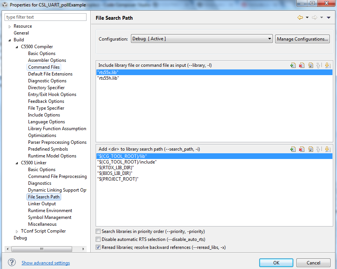
Task: Open the forward history dropdown arrow
Action: (321, 17)
